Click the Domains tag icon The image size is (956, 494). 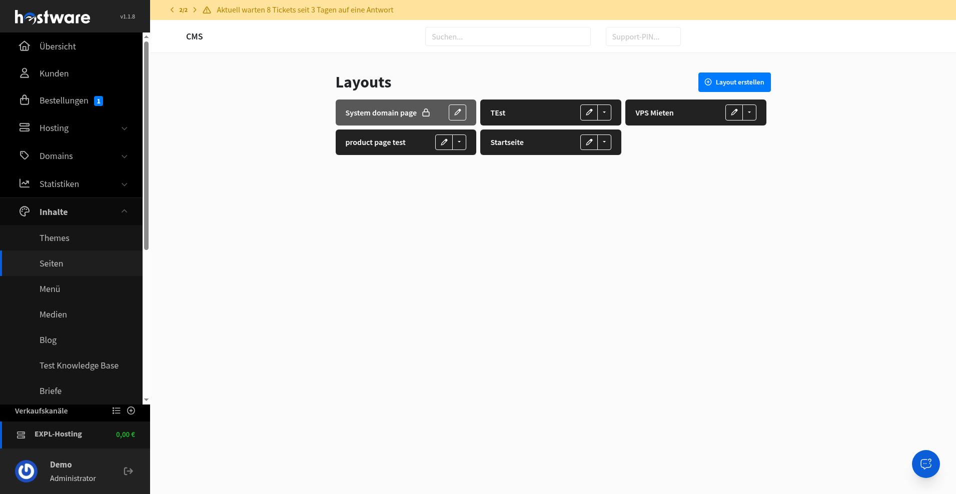coord(25,155)
